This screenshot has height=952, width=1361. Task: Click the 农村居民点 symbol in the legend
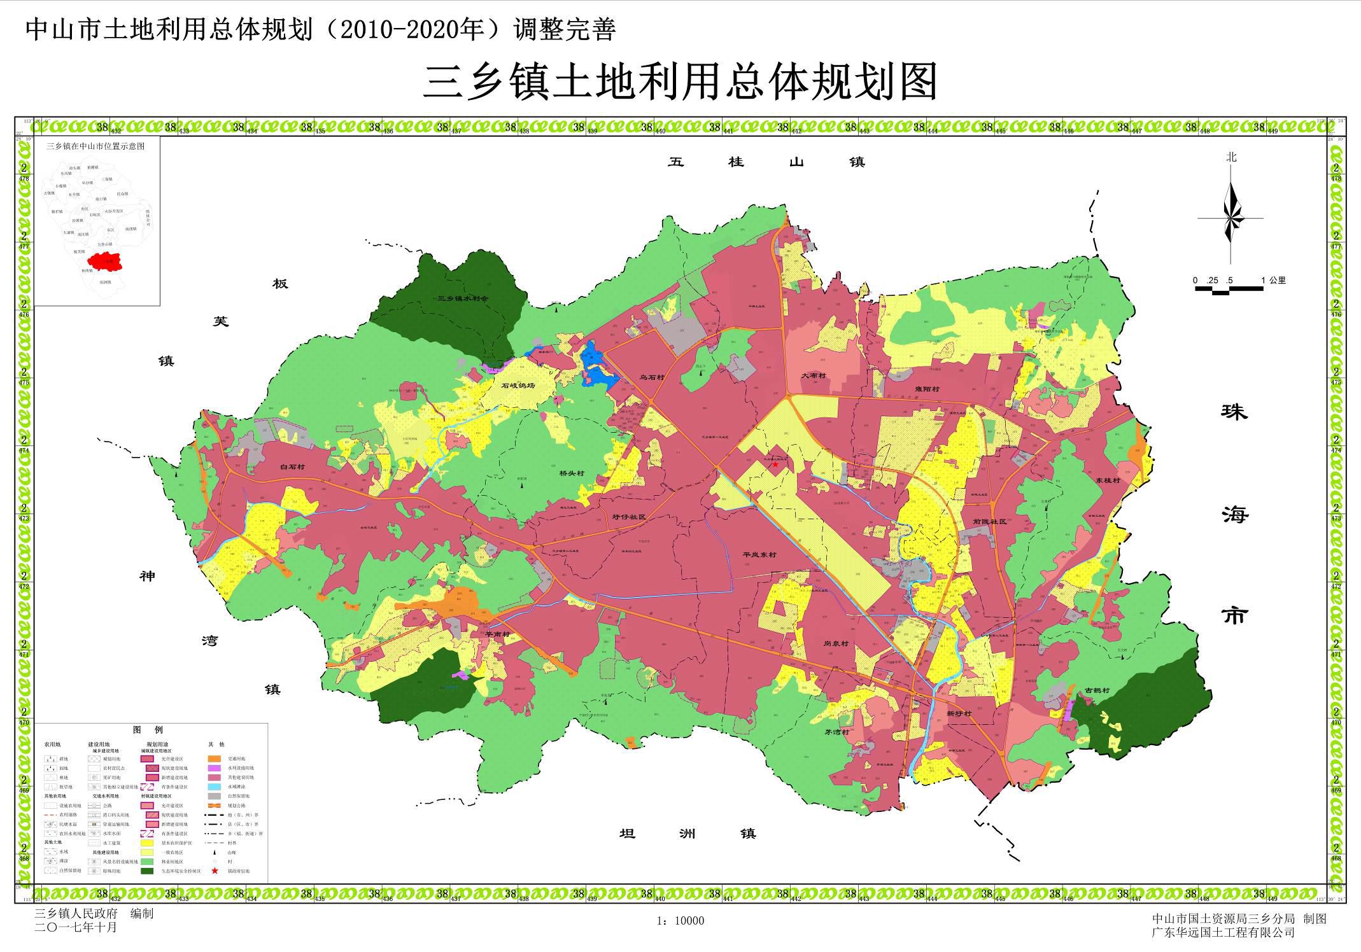click(x=94, y=768)
